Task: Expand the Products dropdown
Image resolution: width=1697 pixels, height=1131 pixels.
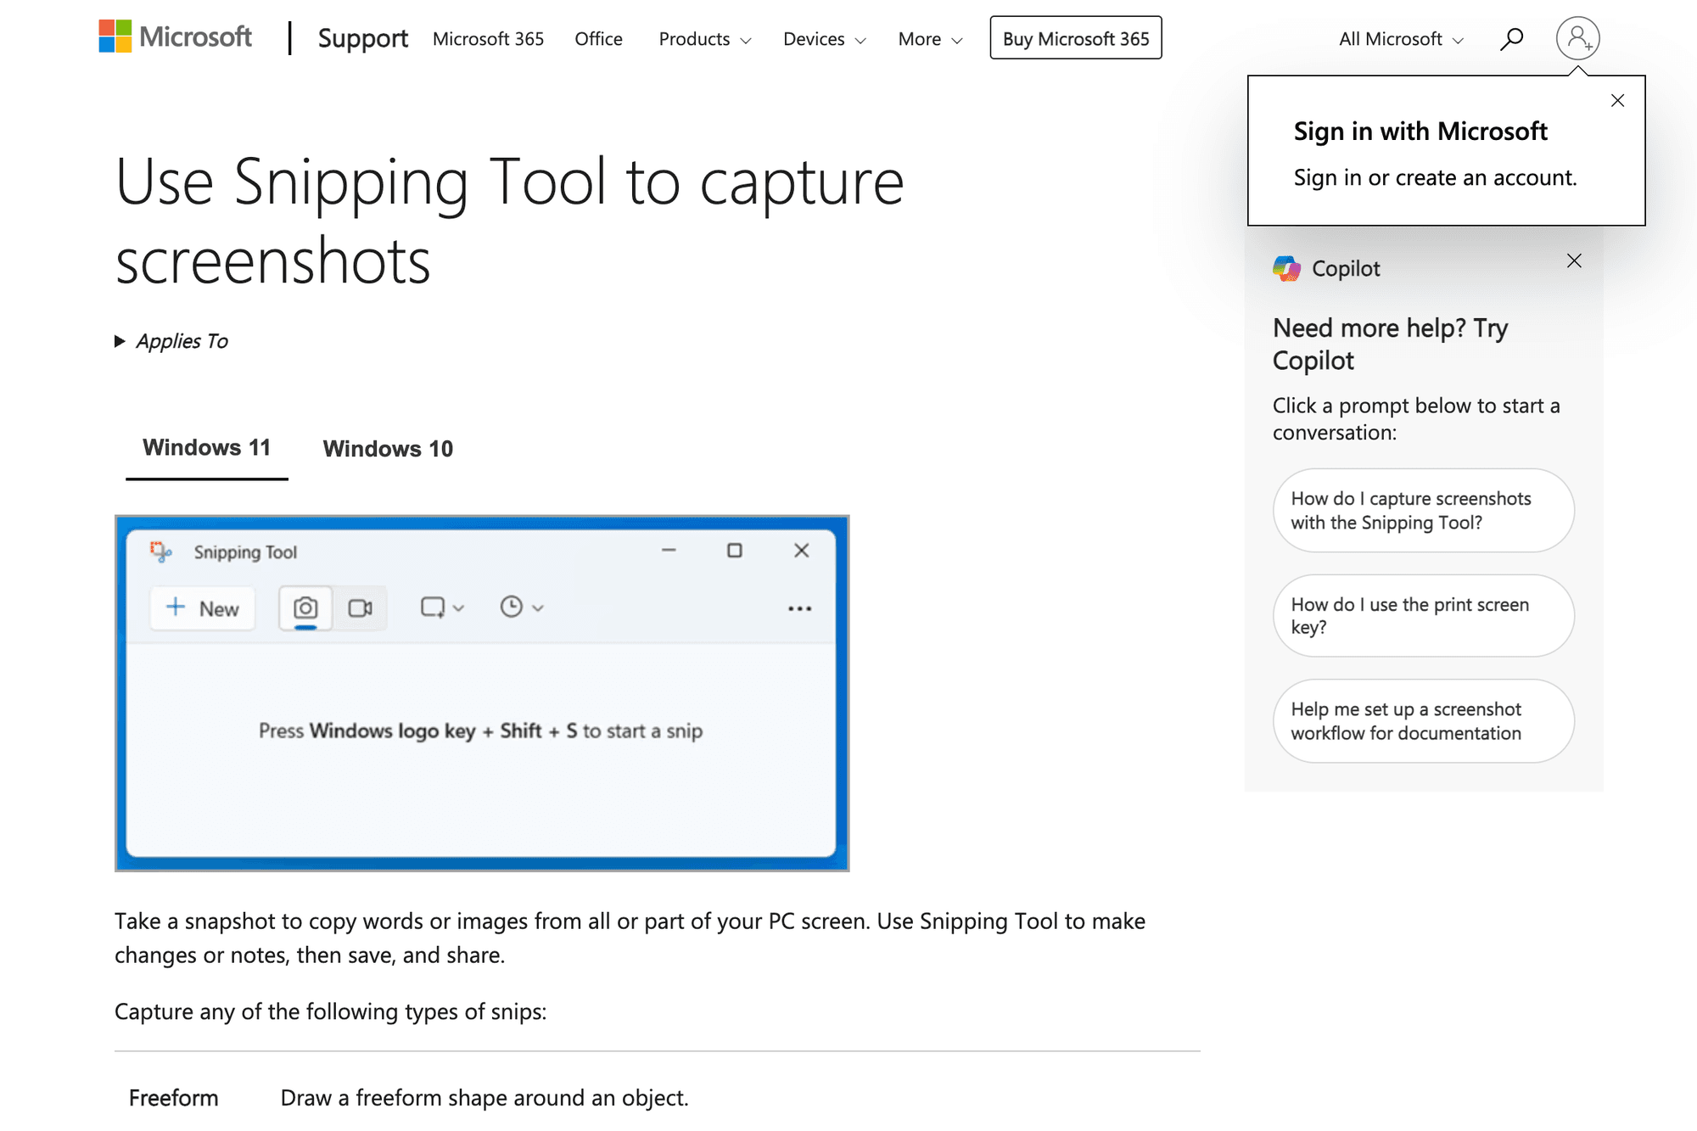Action: pyautogui.click(x=704, y=39)
